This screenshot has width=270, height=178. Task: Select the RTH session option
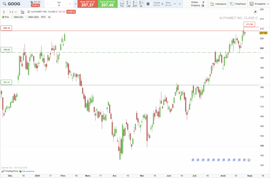point(43,17)
